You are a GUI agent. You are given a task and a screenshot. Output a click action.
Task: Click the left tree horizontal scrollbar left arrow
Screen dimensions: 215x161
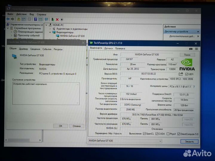pos(6,140)
